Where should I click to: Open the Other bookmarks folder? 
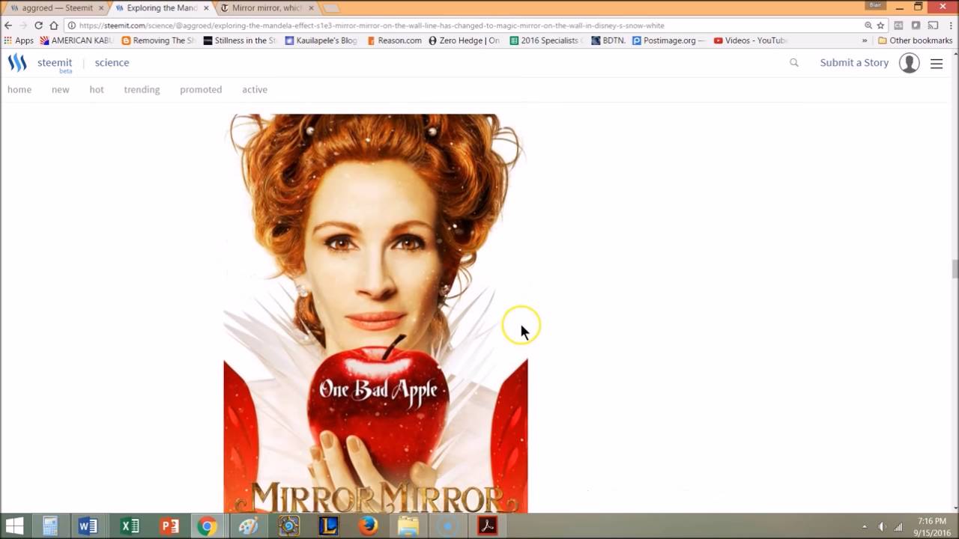point(915,40)
